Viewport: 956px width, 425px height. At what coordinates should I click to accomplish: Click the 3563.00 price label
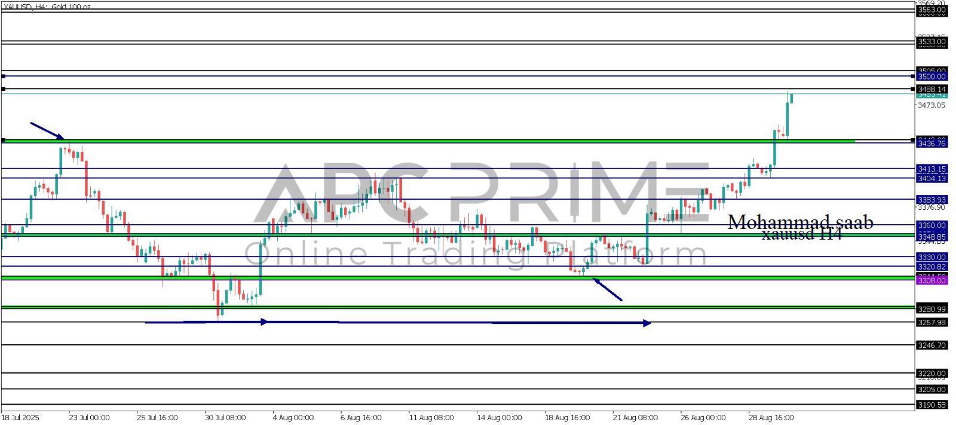932,10
